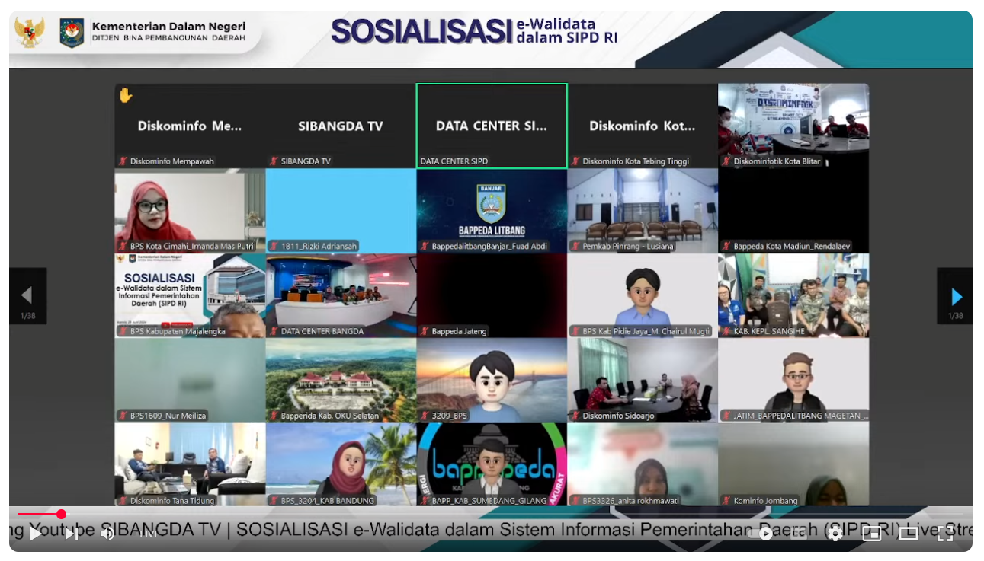The height and width of the screenshot is (561, 984).
Task: Click the raised hand icon on Diskominfo Mempawah
Action: [x=126, y=95]
